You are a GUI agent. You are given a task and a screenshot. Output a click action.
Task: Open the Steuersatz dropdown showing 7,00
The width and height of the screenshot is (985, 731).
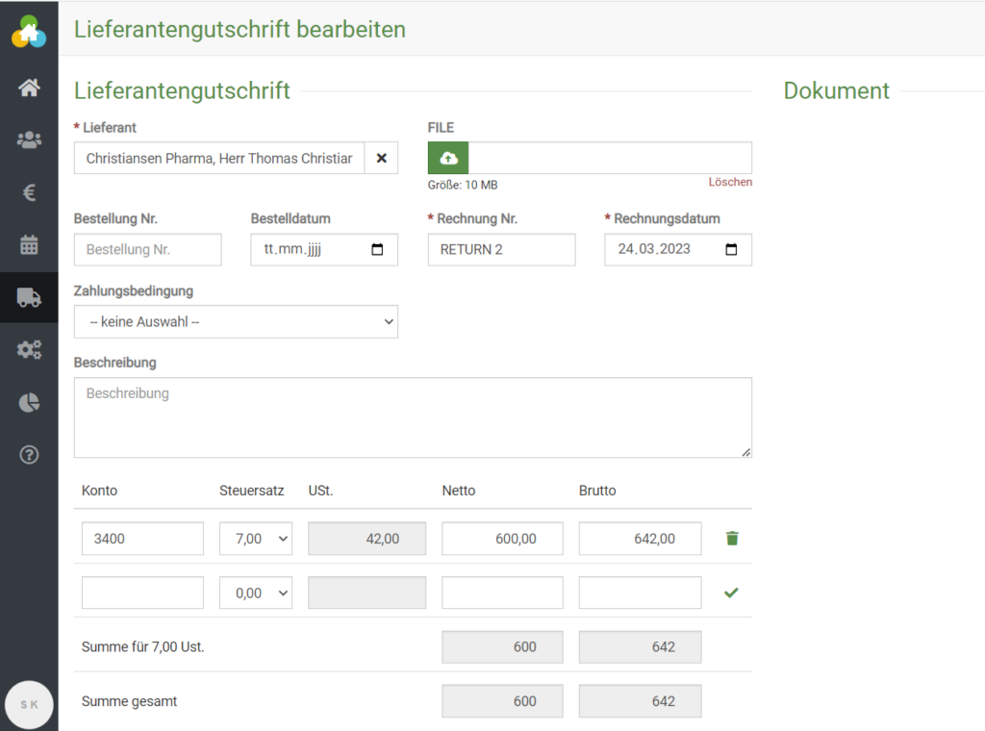(x=255, y=539)
